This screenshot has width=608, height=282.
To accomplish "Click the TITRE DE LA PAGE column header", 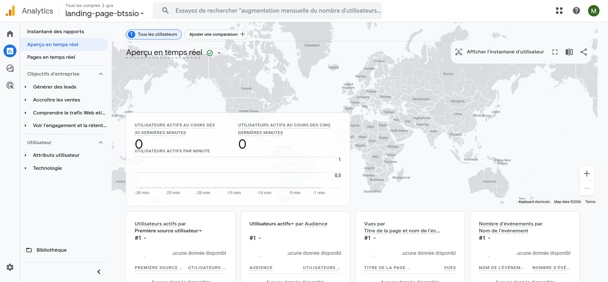I will (x=387, y=268).
